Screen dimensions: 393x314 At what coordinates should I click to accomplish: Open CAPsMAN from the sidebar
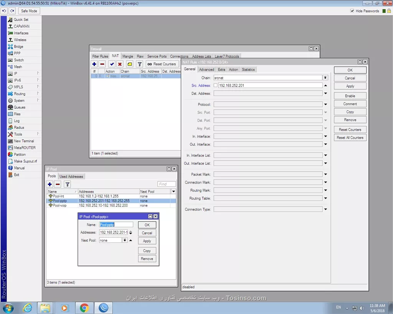[x=21, y=26]
